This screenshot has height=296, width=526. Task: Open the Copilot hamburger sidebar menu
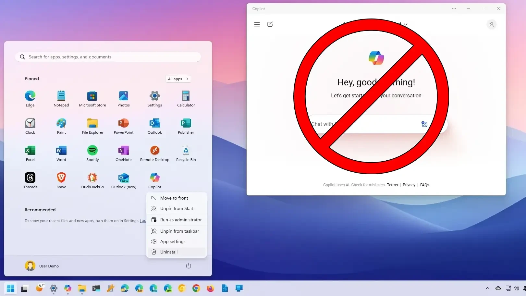[257, 24]
